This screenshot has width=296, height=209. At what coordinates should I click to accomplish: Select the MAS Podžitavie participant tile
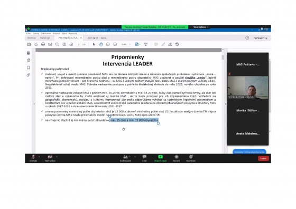click(x=248, y=64)
